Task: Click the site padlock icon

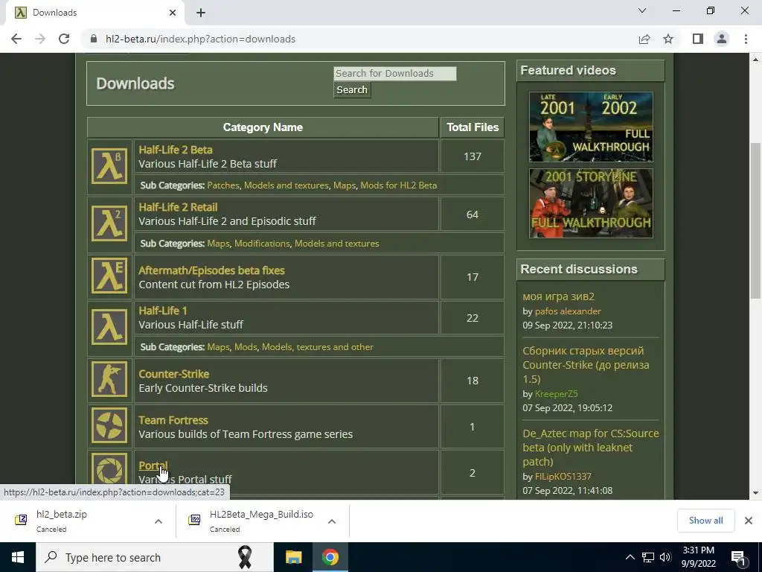Action: [94, 39]
